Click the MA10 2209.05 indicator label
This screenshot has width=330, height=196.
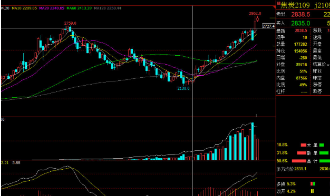[24, 8]
